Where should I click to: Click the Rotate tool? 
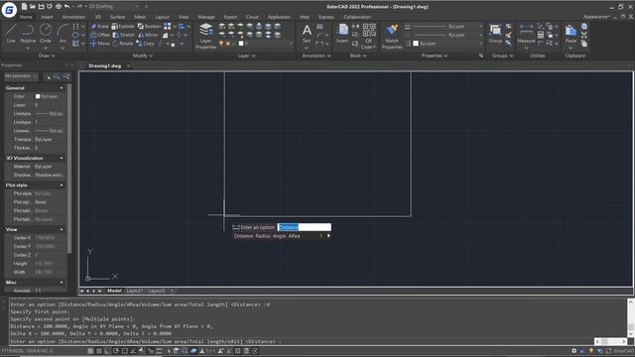point(123,44)
